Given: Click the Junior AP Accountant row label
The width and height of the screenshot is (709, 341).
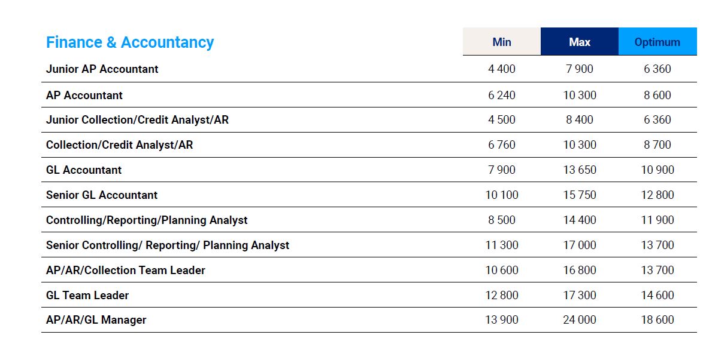Looking at the screenshot, I should point(102,69).
